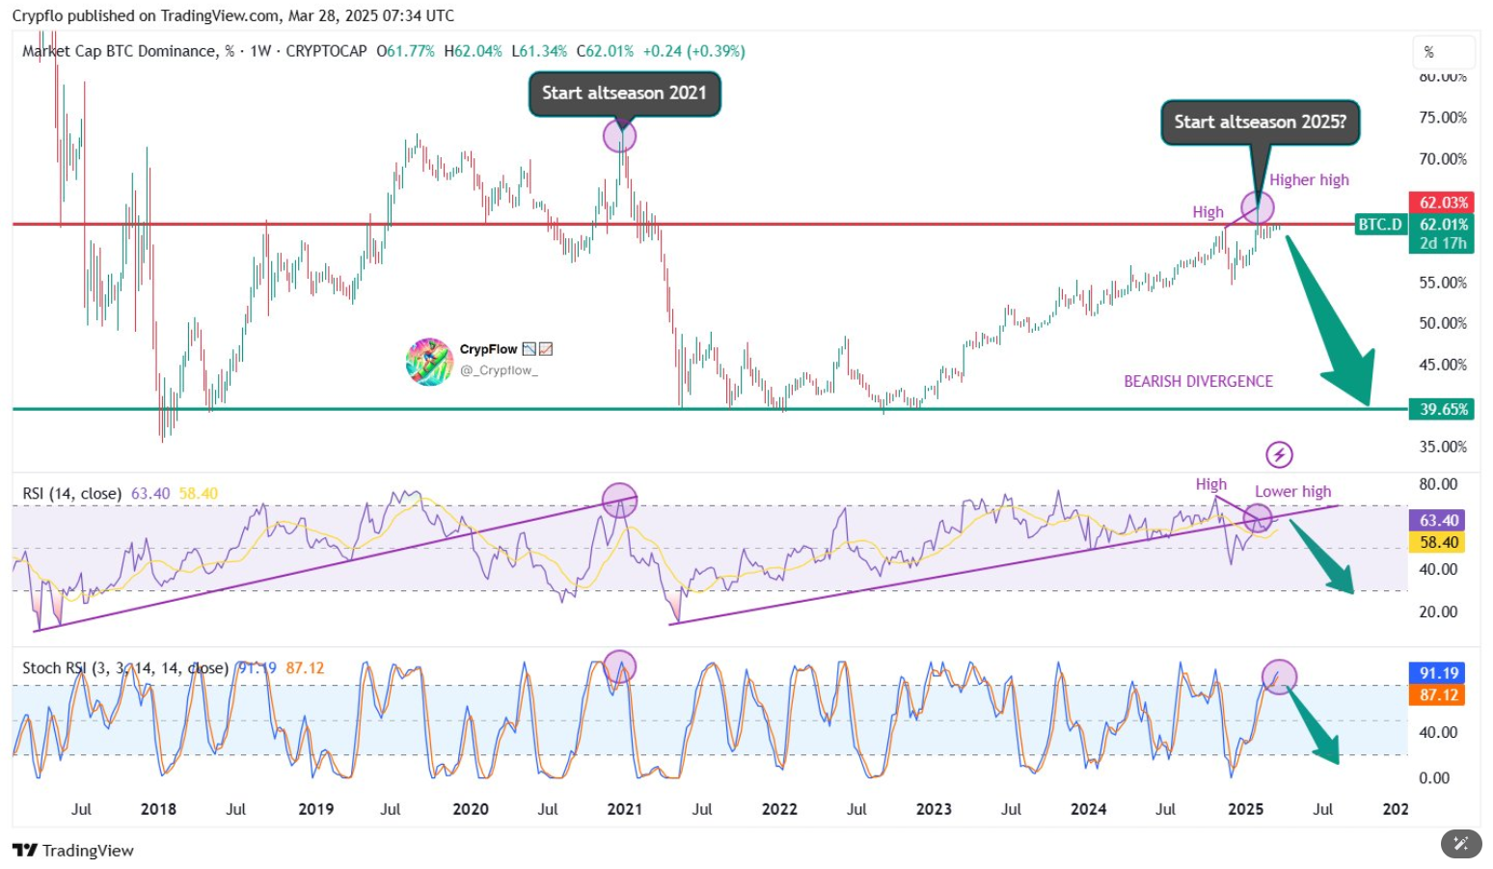Click the purple 63.40 axis tag
Viewport: 1493px width, 869px height.
(1438, 521)
